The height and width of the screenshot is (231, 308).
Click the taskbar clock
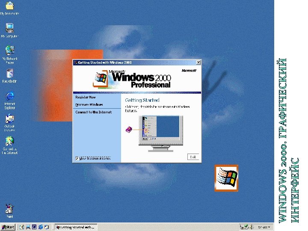pyautogui.click(x=264, y=227)
